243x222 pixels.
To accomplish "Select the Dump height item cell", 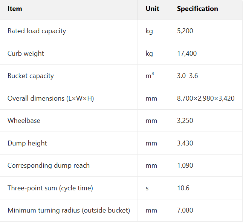I will tap(27, 143).
